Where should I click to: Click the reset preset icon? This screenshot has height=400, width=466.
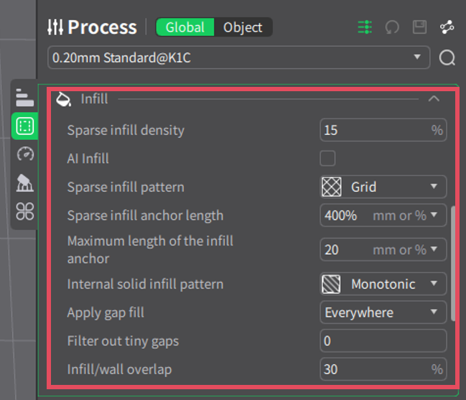tap(392, 27)
